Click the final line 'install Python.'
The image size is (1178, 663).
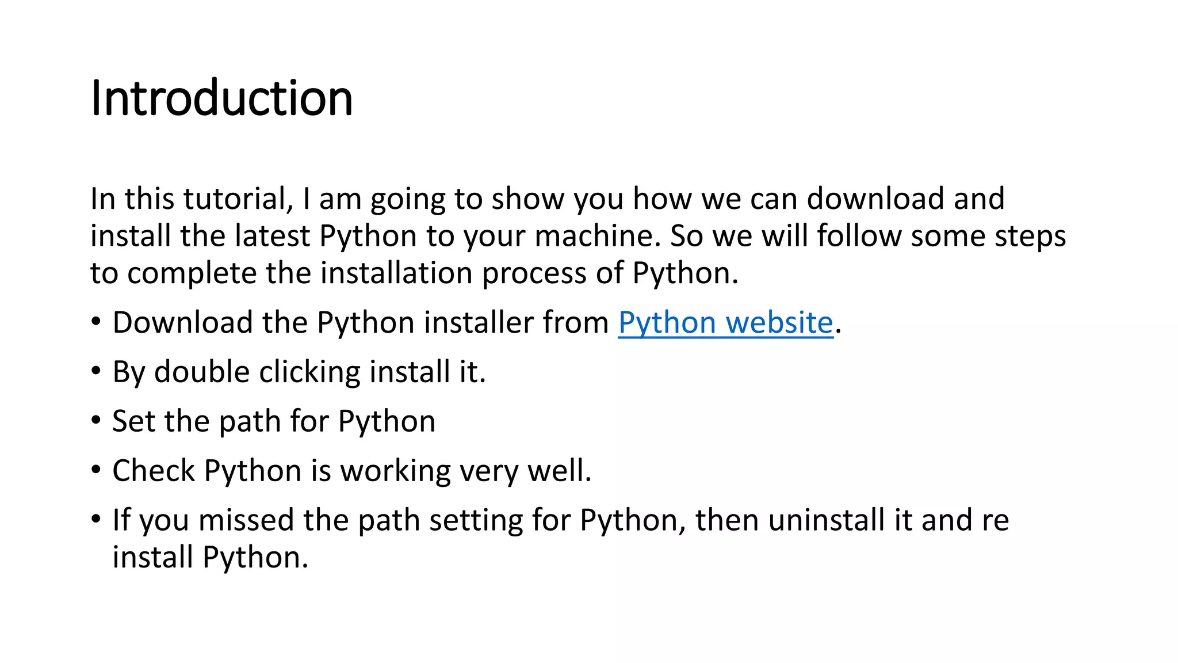211,558
